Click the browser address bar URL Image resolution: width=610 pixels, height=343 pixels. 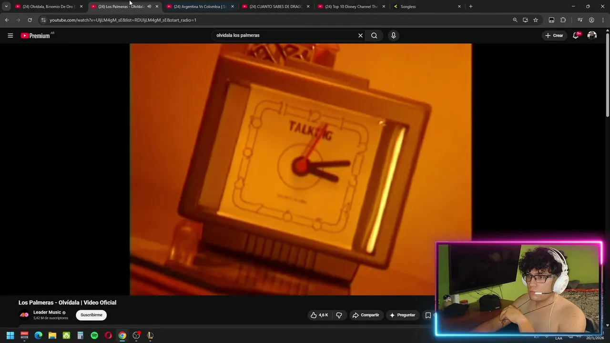[x=123, y=20]
